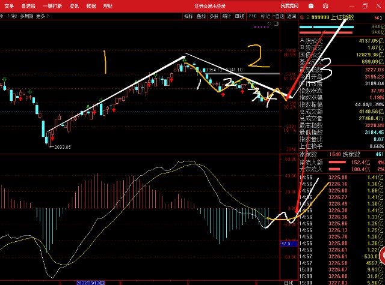Open the 交易 menu
Screen dimensions: 385x285
pyautogui.click(x=9, y=6)
